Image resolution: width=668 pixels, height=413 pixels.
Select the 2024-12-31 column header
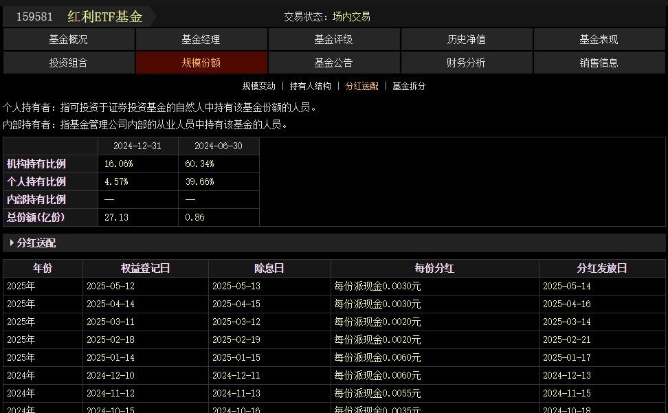pos(137,146)
